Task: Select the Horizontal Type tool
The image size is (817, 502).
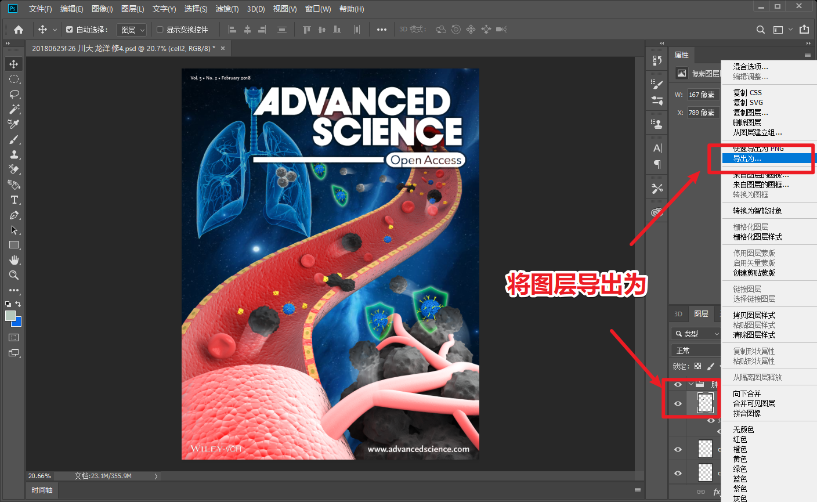Action: (14, 200)
